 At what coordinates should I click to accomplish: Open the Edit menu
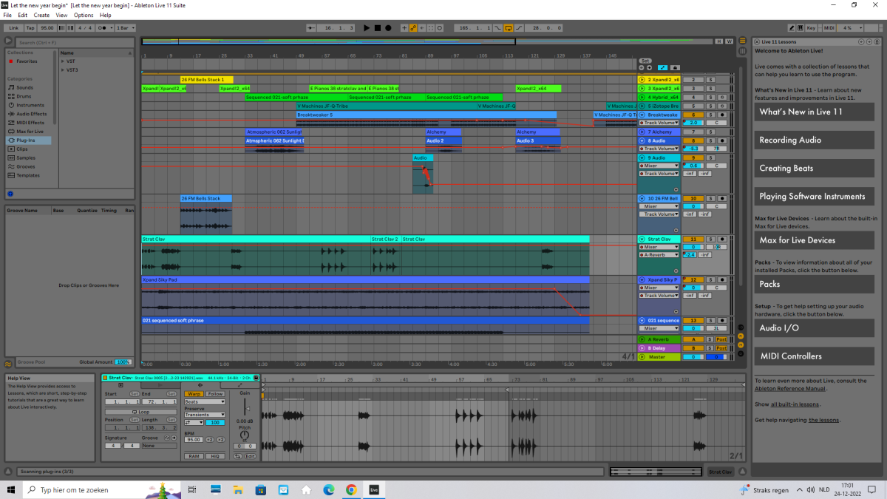tap(23, 15)
